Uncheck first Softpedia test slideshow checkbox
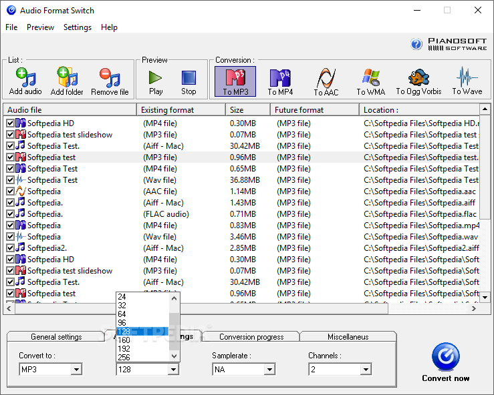 (10, 135)
